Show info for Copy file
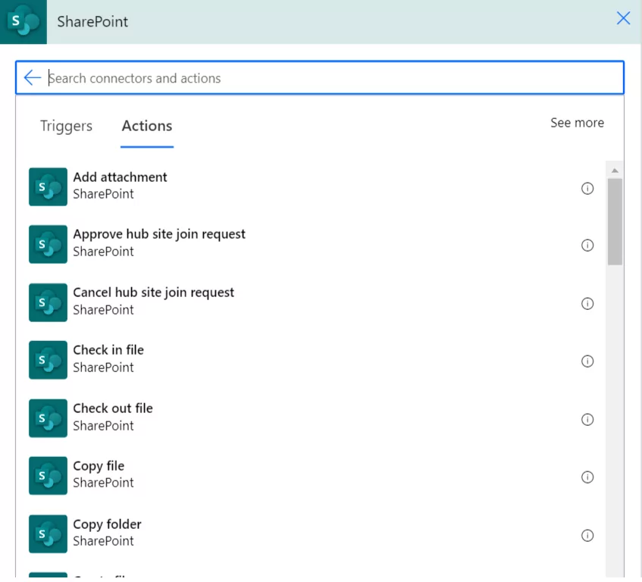Viewport: 642px width, 582px height. pos(587,477)
